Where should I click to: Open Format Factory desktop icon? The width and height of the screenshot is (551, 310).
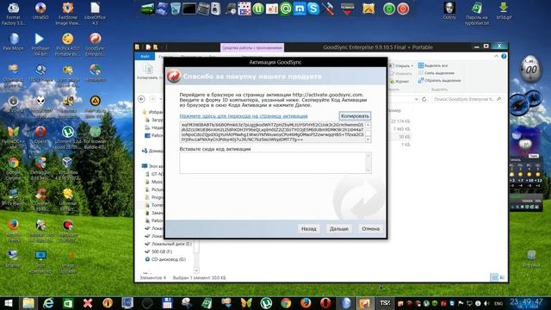[x=14, y=14]
